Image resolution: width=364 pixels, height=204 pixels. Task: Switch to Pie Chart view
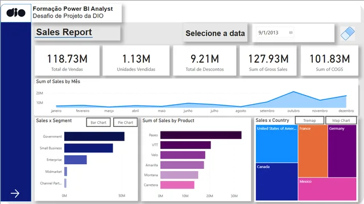(x=125, y=122)
